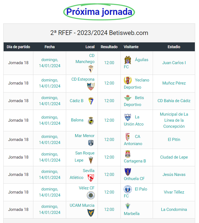Click the Betis Deportivo green crest
This screenshot has height=223, width=199.
coord(128,98)
